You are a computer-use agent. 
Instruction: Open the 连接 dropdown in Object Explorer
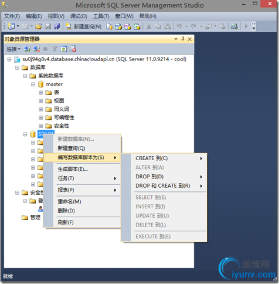click(13, 49)
